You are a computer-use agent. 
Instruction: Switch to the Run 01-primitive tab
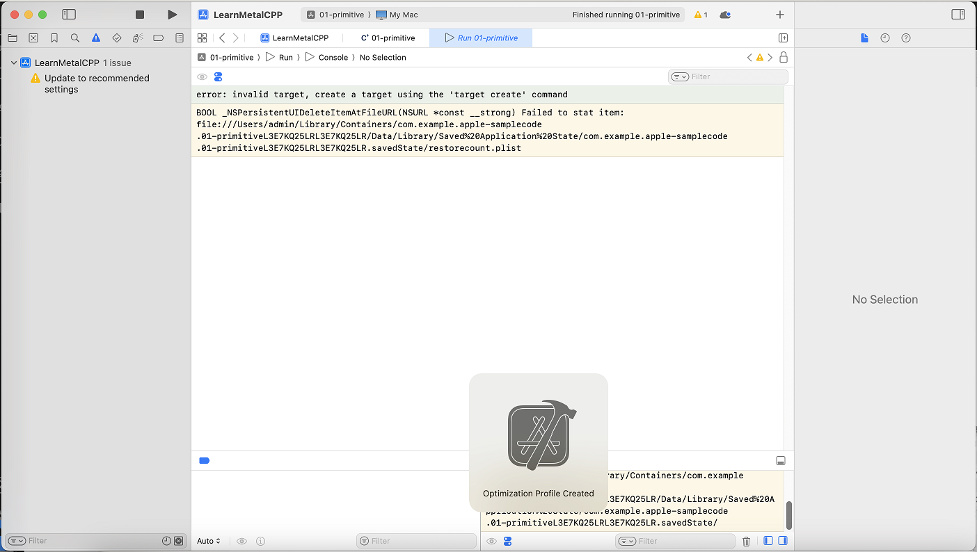481,38
